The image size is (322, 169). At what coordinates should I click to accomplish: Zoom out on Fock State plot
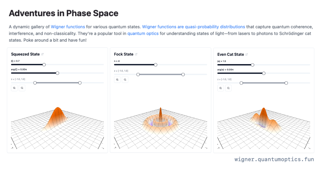pyautogui.click(x=125, y=79)
